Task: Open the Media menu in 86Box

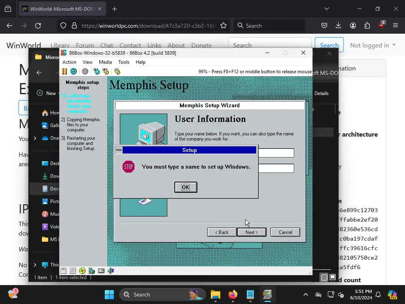Action: point(105,62)
